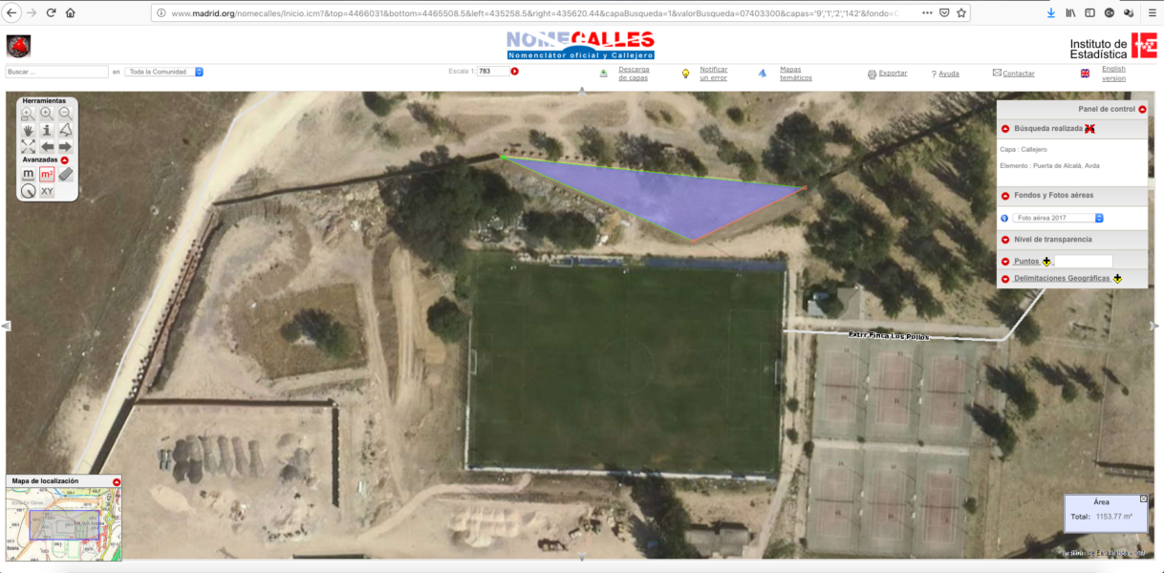
Task: Collapse the Mapa de localización panel
Action: (117, 481)
